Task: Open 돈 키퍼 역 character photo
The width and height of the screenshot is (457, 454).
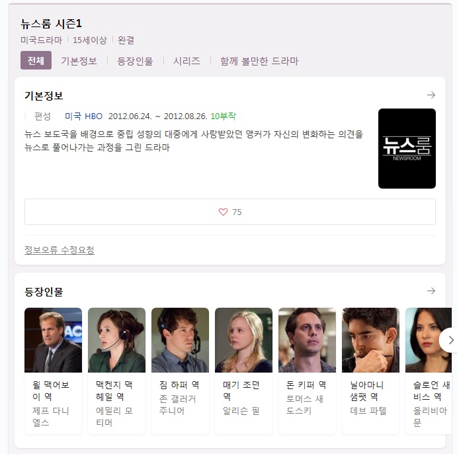Action: pyautogui.click(x=307, y=340)
